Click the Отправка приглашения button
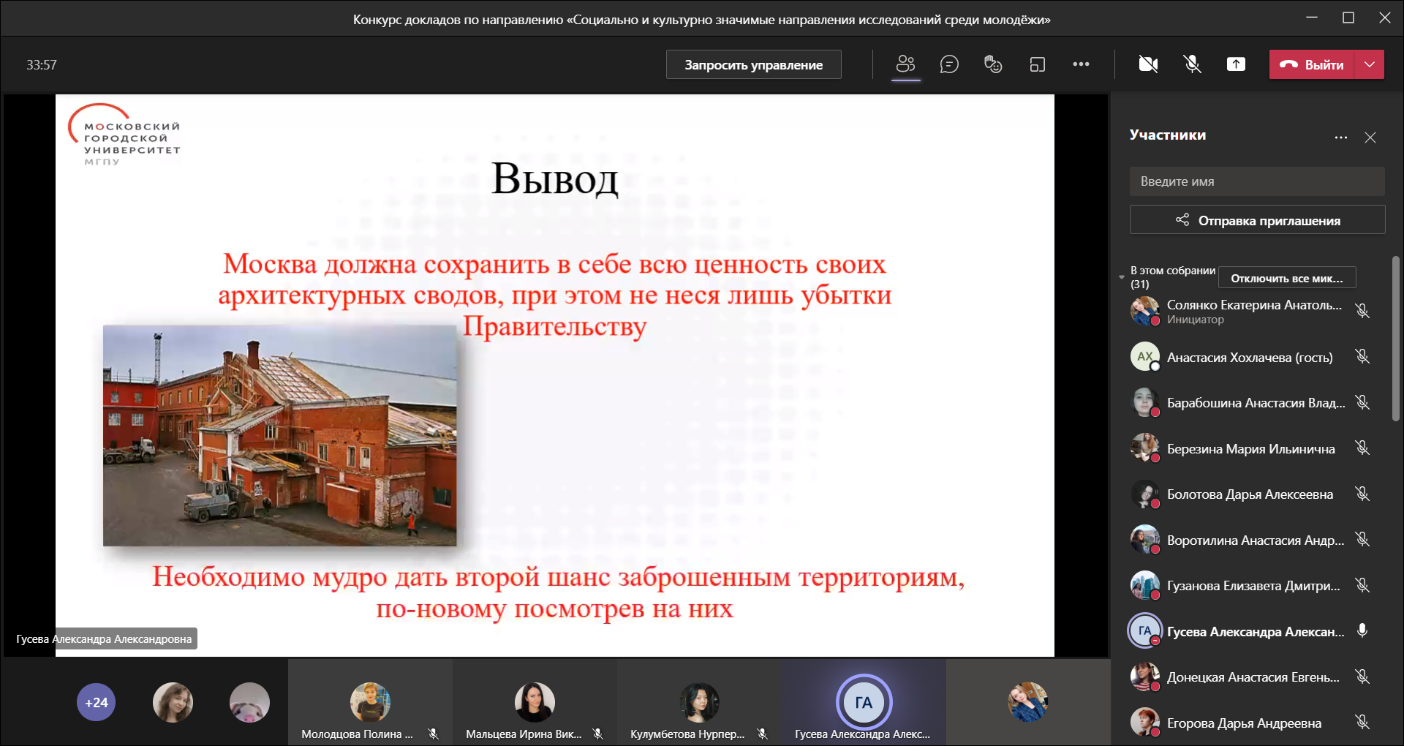 pos(1257,220)
